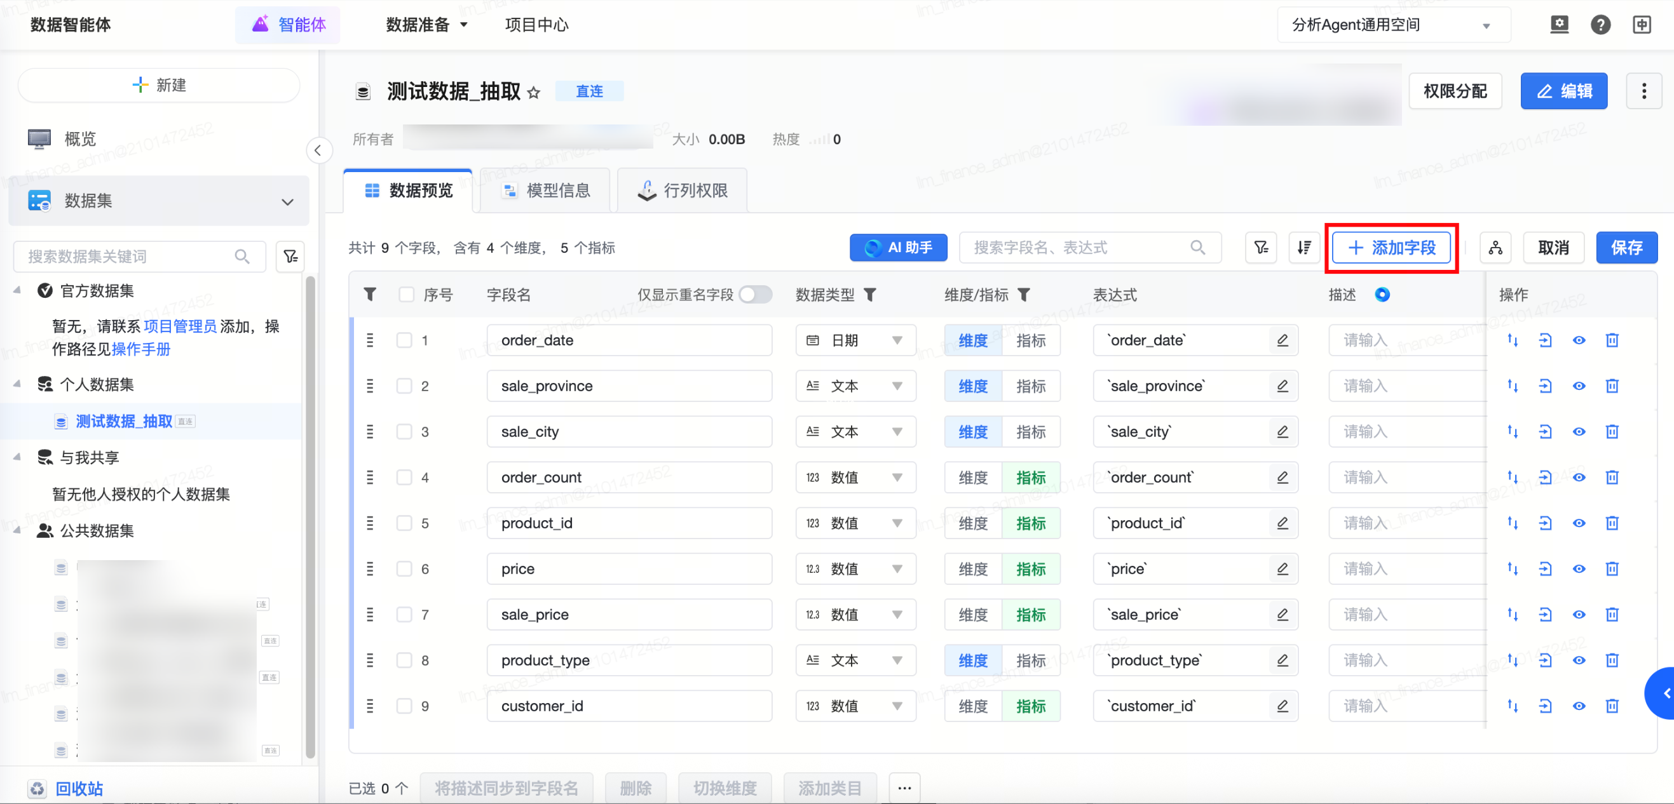
Task: Click the 搜索字段名、表达式 search box
Action: 1079,248
